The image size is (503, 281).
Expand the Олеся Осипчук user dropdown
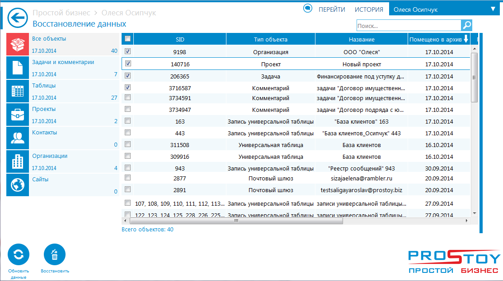tap(493, 9)
